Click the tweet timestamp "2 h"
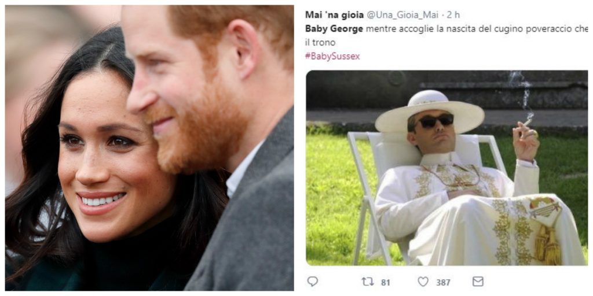Viewport: 593px width, 296px height. click(453, 15)
